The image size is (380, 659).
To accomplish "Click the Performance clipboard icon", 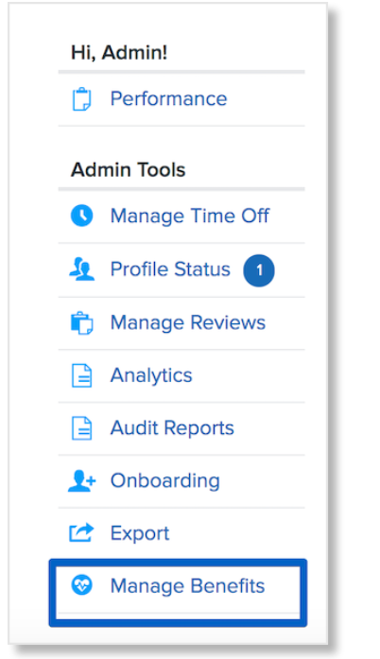I will (x=81, y=99).
